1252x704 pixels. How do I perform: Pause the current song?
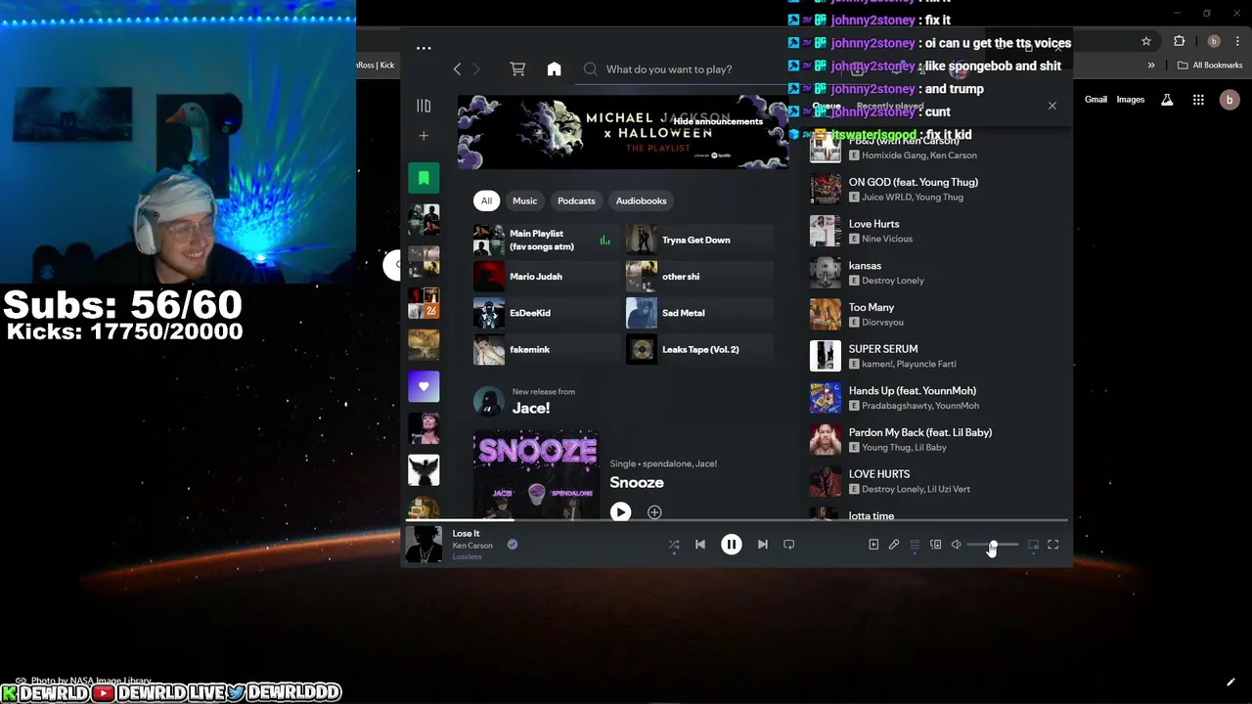click(x=731, y=545)
